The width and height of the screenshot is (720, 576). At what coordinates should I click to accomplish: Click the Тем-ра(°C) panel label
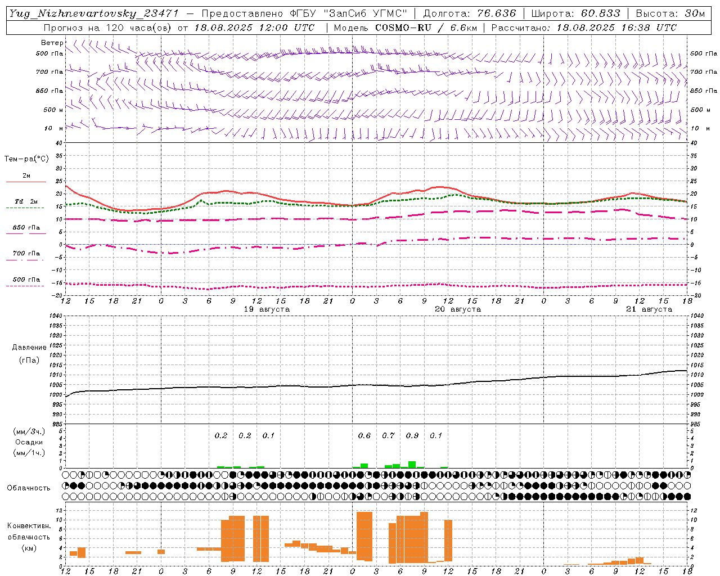(26, 159)
